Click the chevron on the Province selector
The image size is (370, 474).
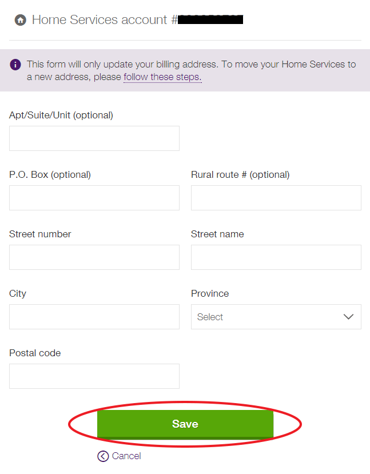click(348, 317)
